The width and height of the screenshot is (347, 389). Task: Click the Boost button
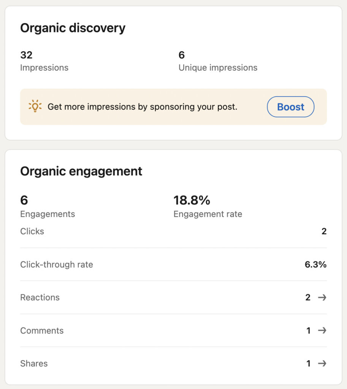coord(290,107)
